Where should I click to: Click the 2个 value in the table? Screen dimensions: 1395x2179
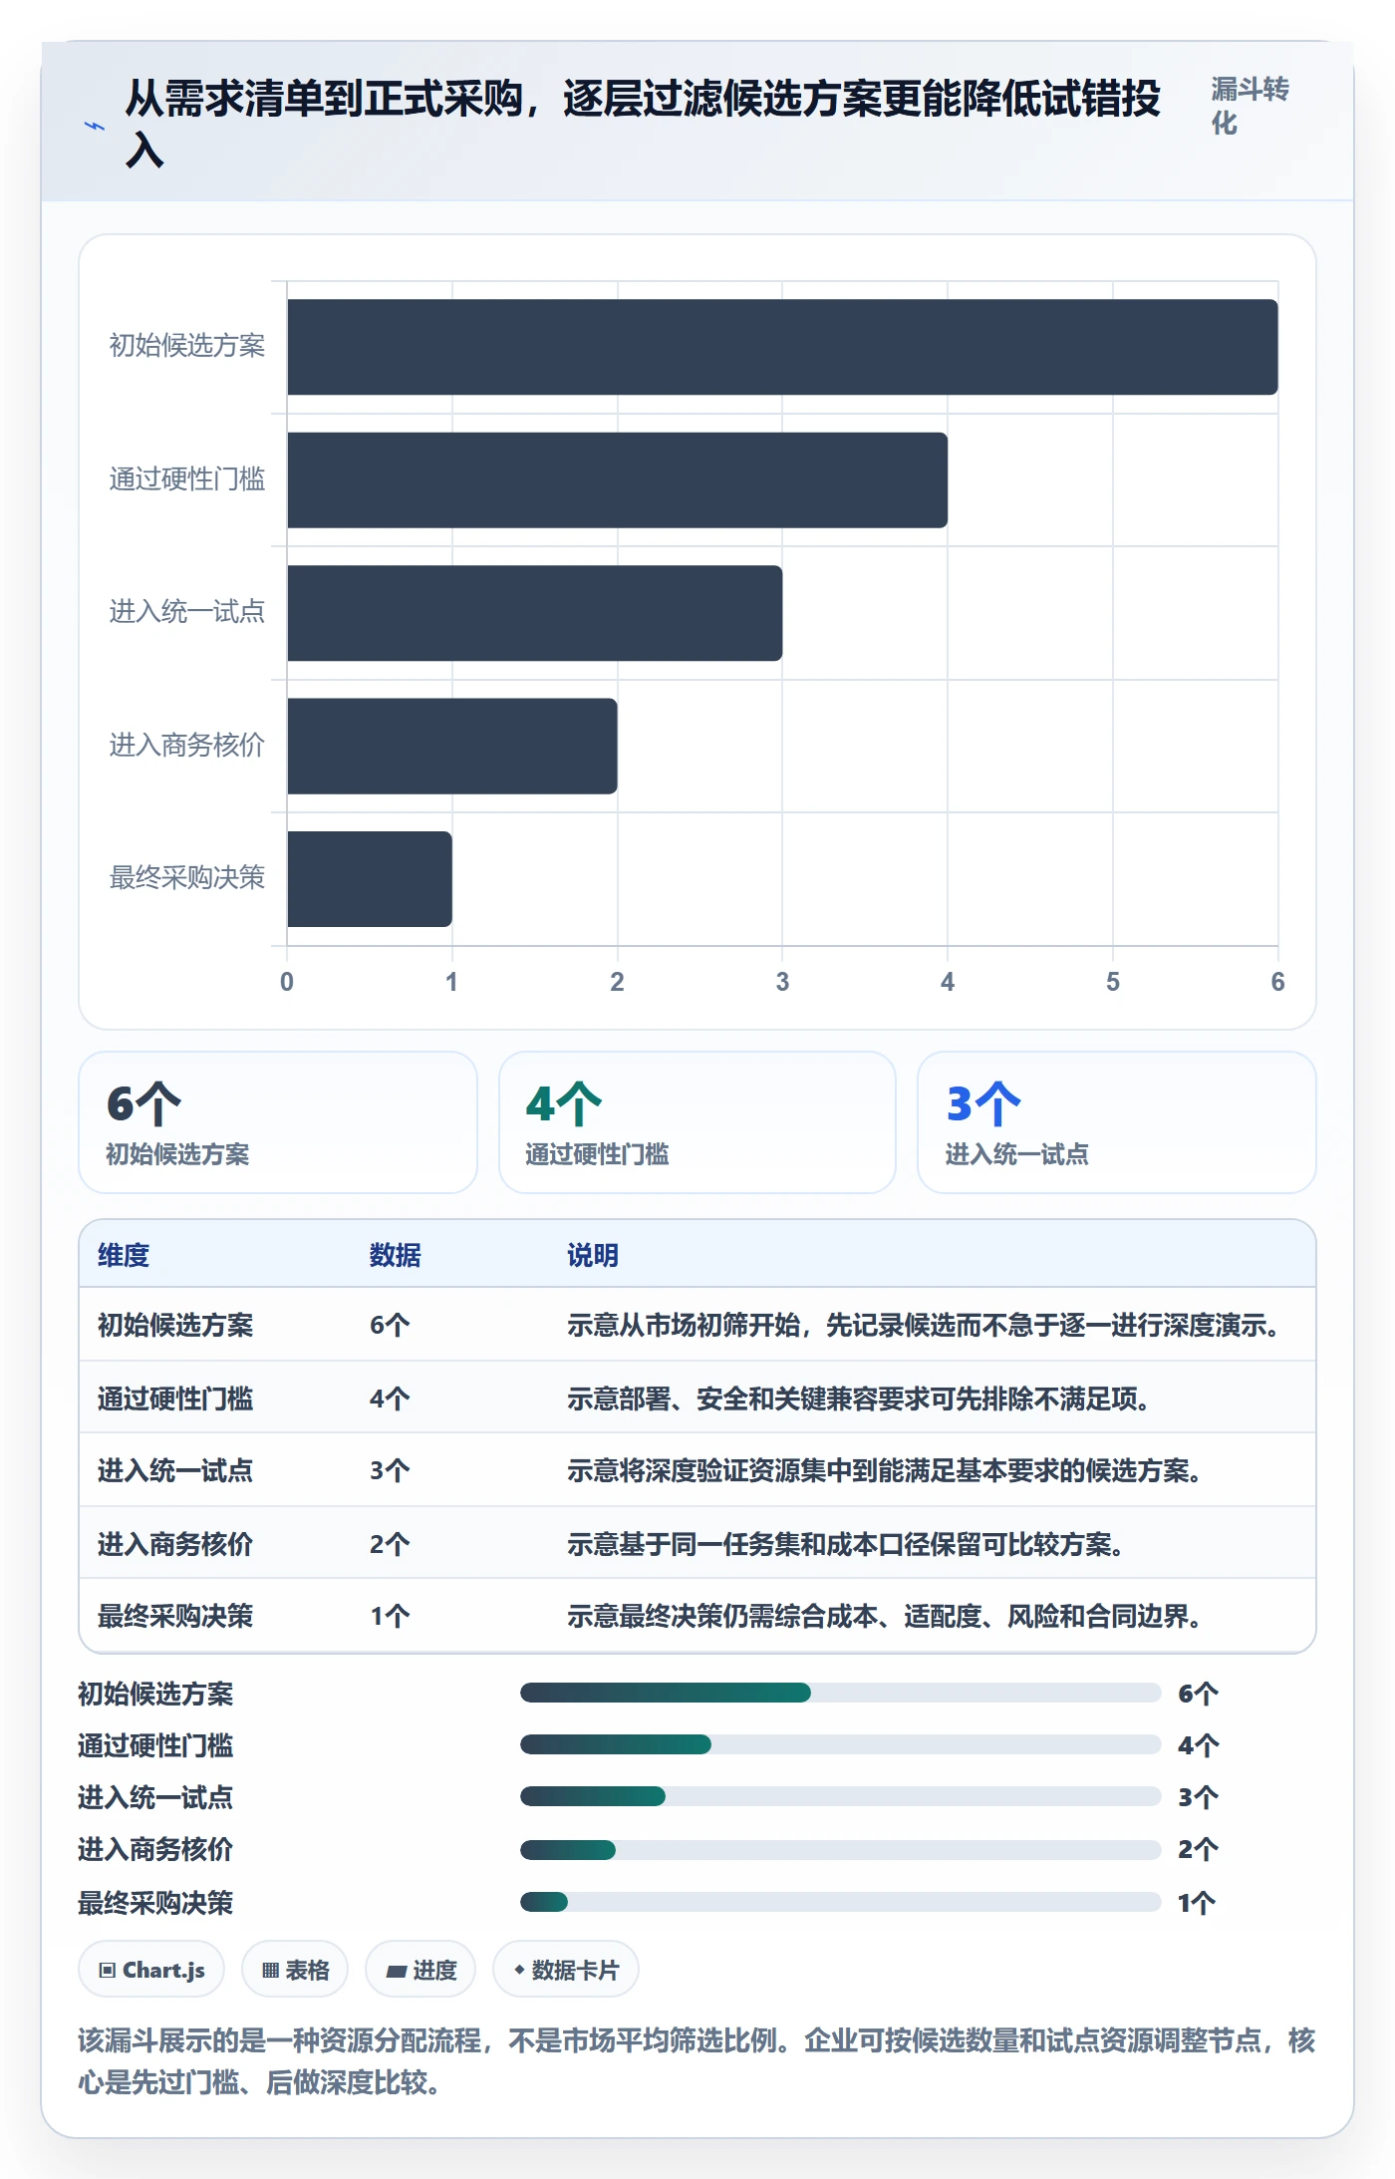pos(390,1544)
